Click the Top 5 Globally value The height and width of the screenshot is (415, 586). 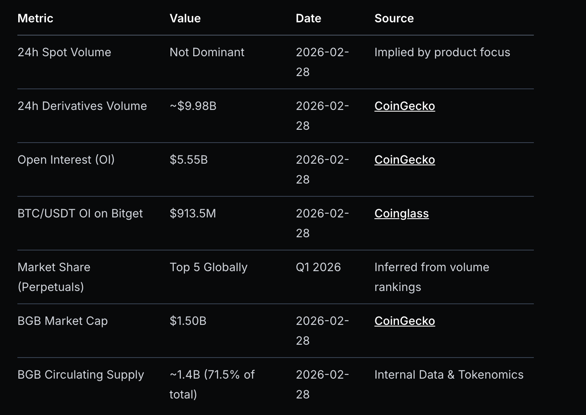tap(209, 267)
